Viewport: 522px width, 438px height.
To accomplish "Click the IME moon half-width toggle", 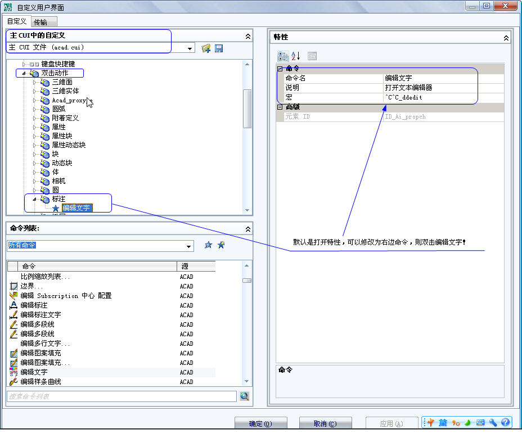I will point(468,423).
